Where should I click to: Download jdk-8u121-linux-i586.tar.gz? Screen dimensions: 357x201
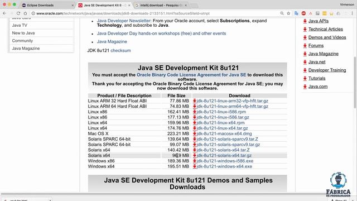[x=223, y=117]
